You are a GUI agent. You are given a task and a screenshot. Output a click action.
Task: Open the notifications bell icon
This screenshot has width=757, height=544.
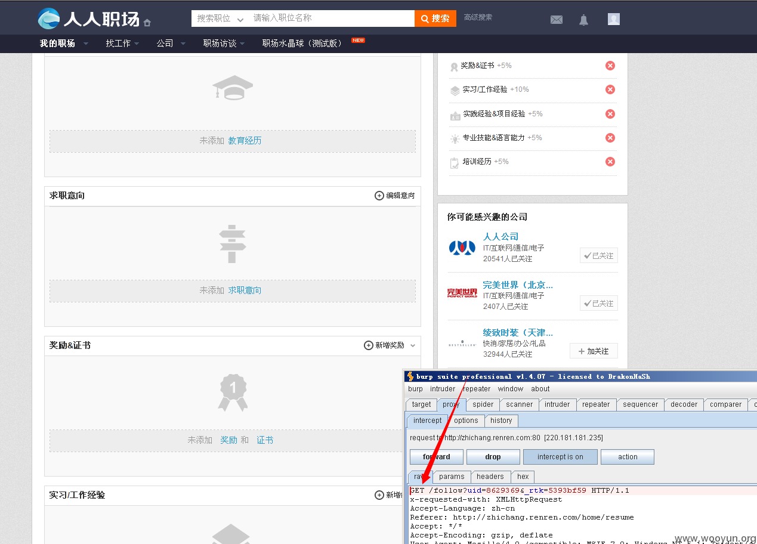583,20
